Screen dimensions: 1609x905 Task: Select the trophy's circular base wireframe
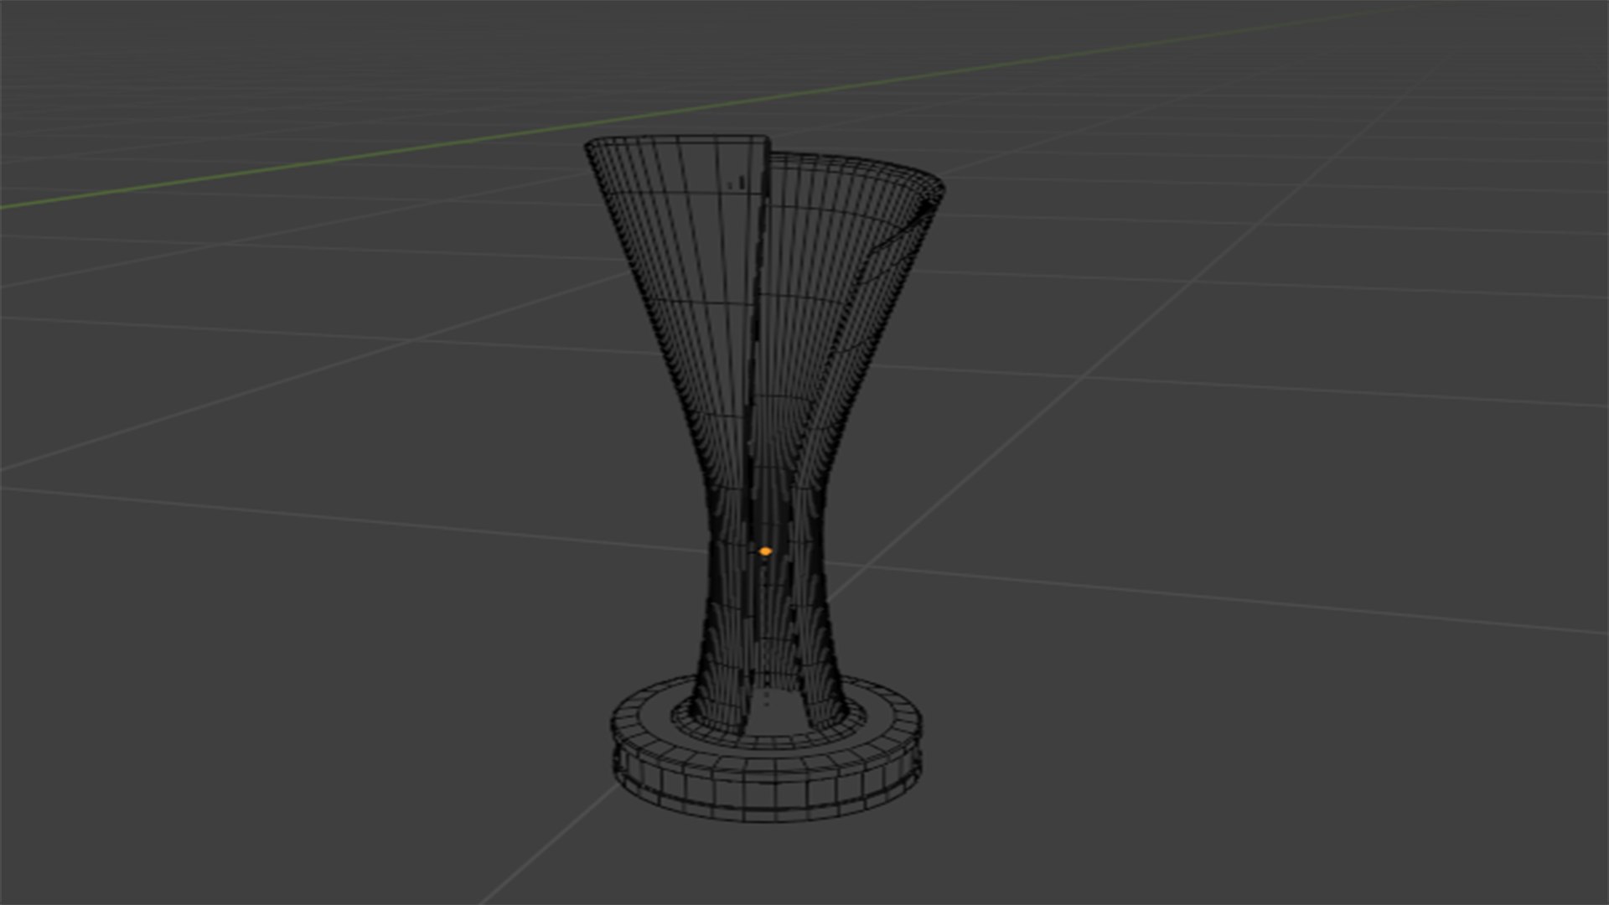(x=766, y=747)
